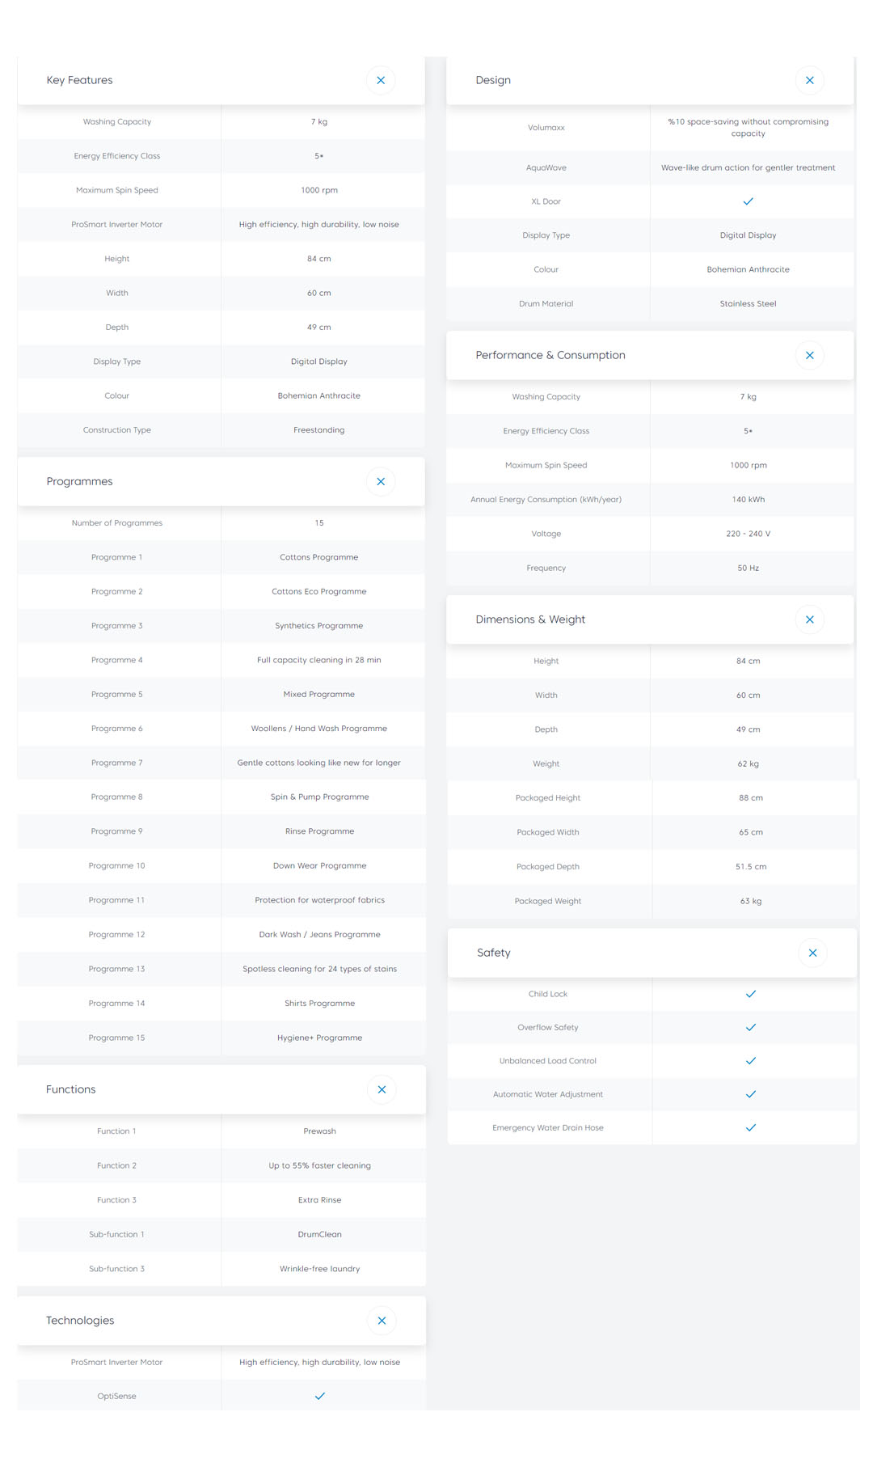The image size is (873, 1467).
Task: Click the Technologies section title text
Action: tap(80, 1321)
